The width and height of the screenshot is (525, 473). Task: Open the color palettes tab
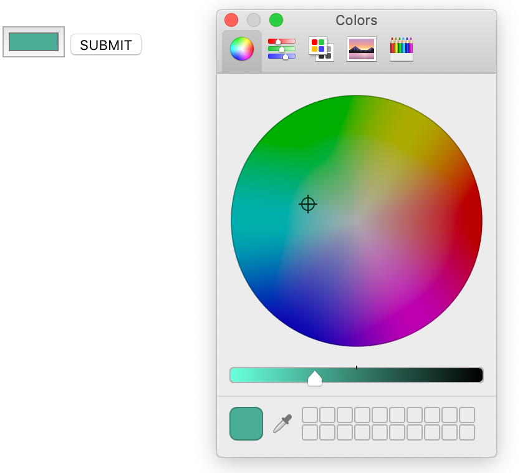tap(321, 49)
